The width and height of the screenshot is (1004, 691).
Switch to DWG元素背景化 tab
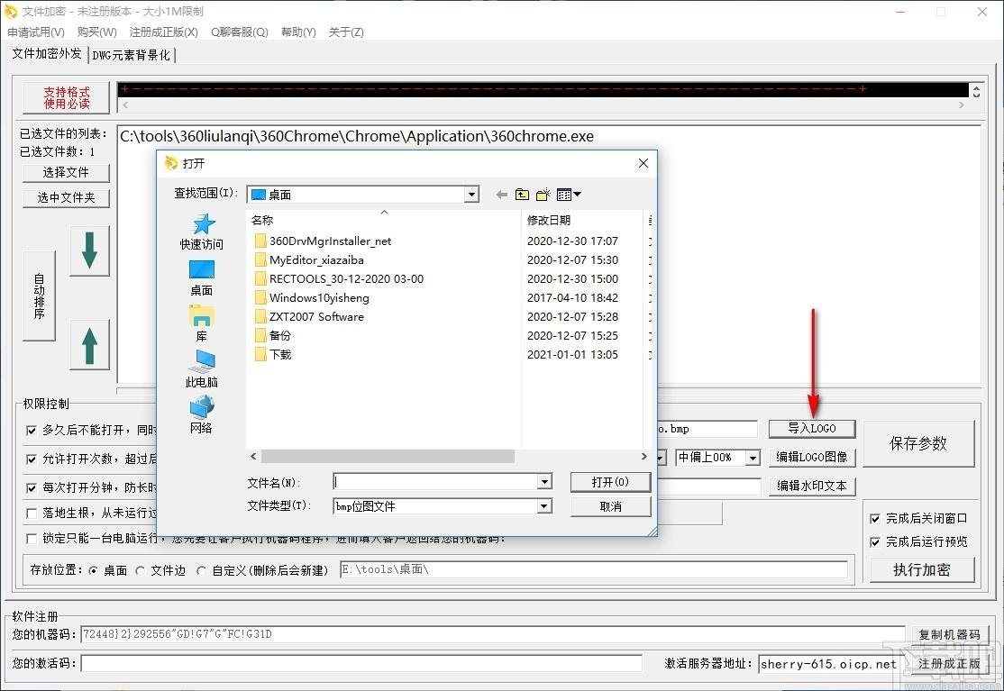point(132,55)
